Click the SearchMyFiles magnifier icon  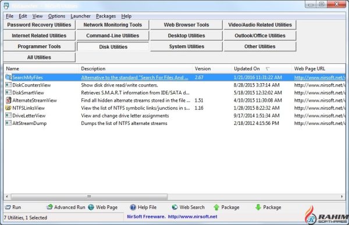pyautogui.click(x=8, y=77)
